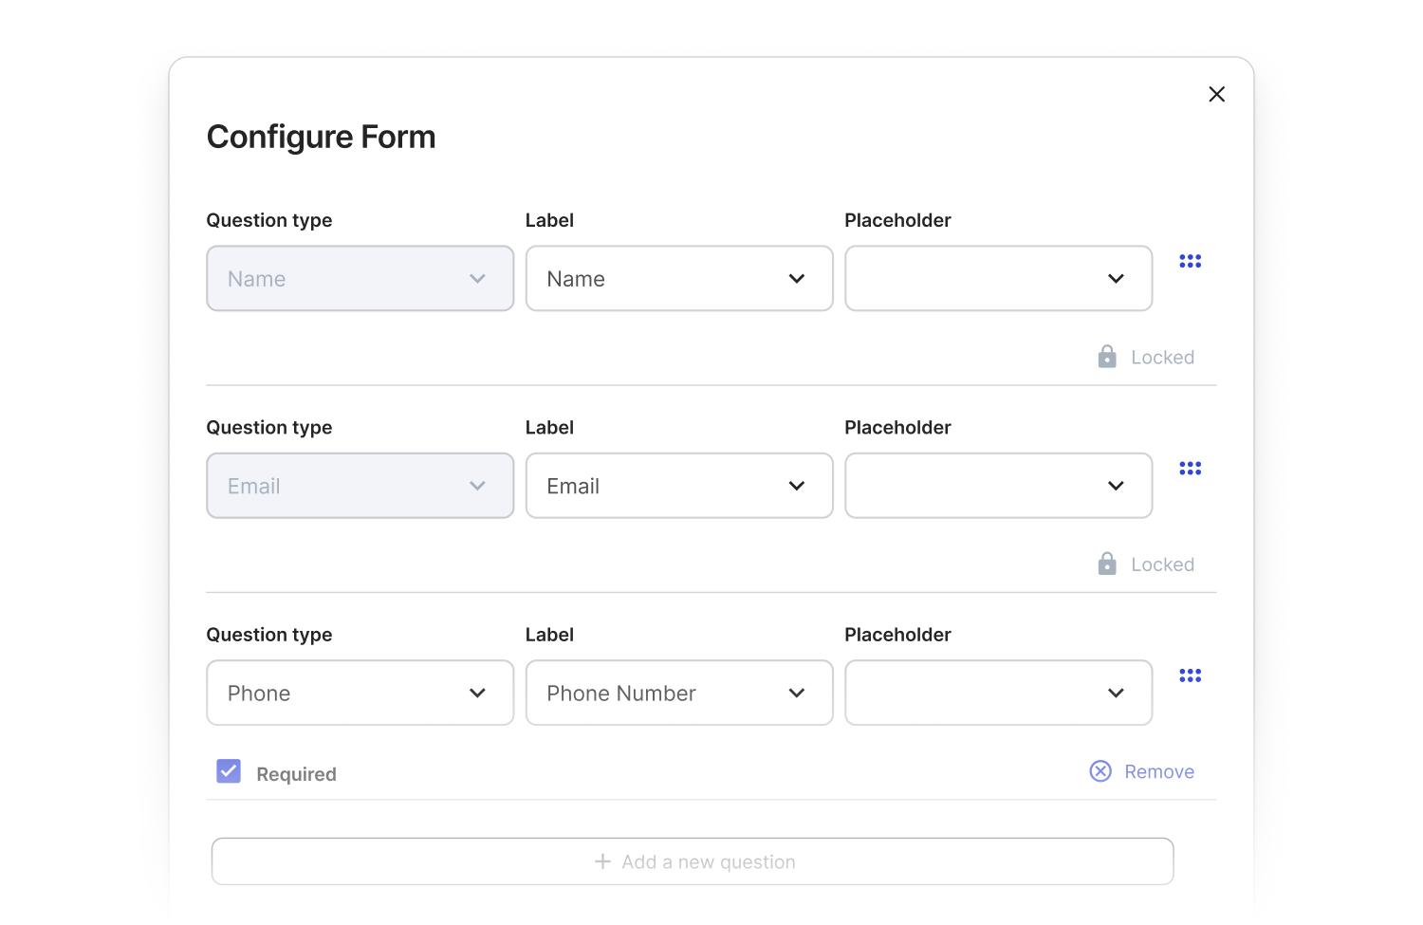This screenshot has width=1423, height=925.
Task: Click the disabled Email question type field
Action: pyautogui.click(x=360, y=487)
